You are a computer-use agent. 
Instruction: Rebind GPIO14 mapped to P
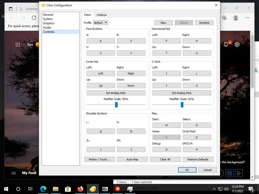[x=197, y=150]
